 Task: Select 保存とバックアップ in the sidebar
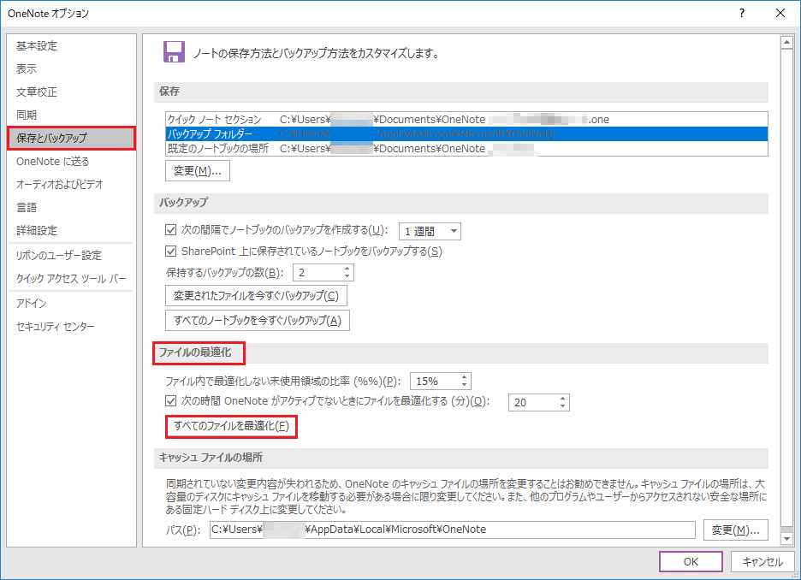point(72,138)
